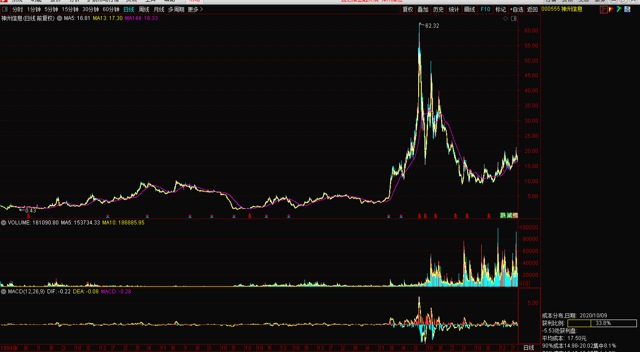This screenshot has width=640, height=352.
Task: Click the green 跌减榜 badge on the chart
Action: (x=509, y=216)
